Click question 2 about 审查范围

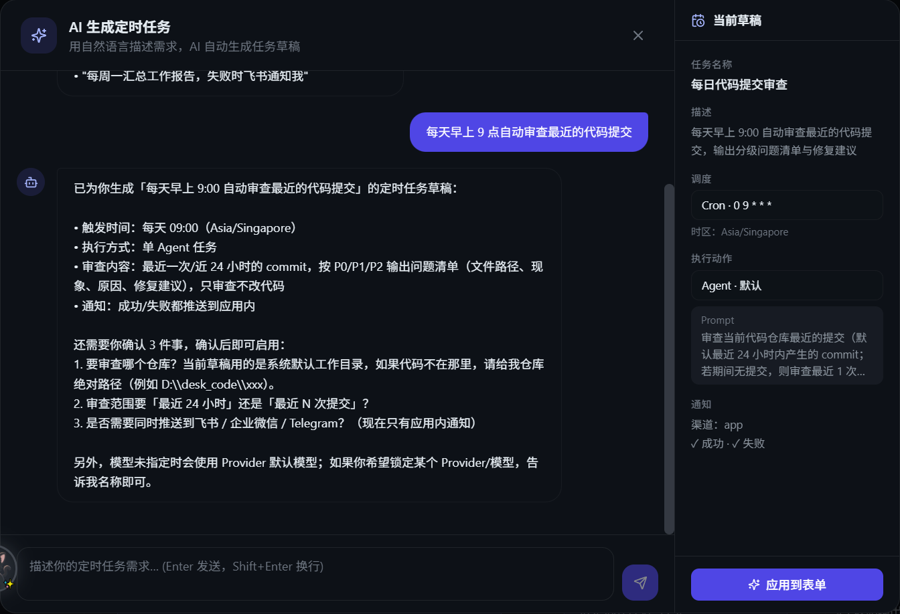[222, 404]
